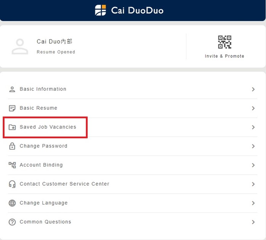The width and height of the screenshot is (266, 240).
Task: Click the chevron beside Change Language
Action: point(253,203)
